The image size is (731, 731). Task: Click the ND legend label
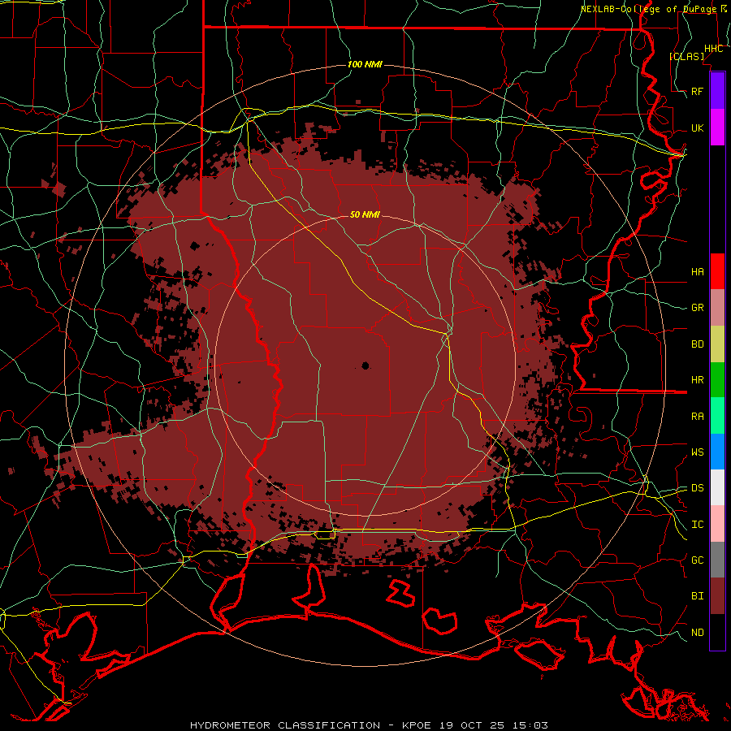698,633
